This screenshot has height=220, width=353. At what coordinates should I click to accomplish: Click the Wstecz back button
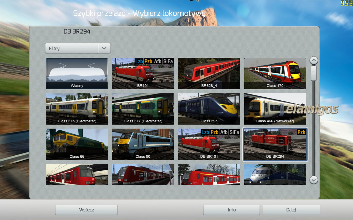pos(86,210)
